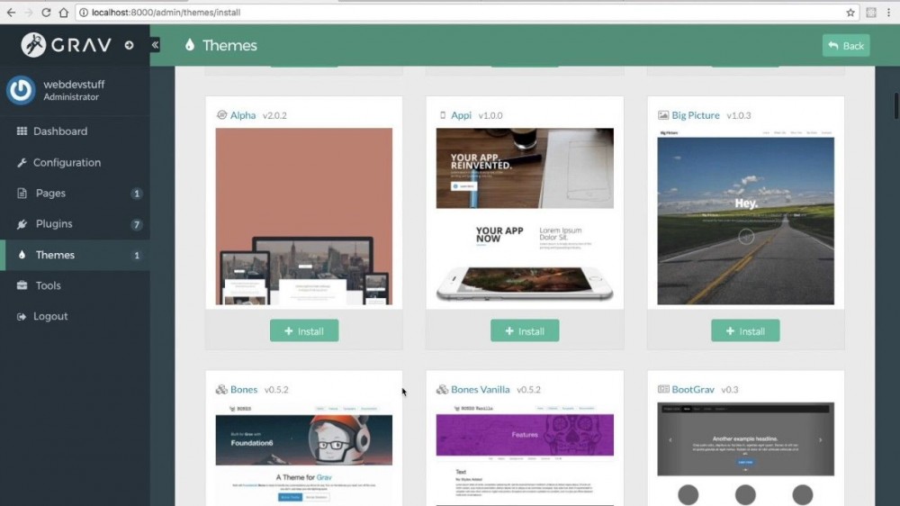Install the Appi theme
900x506 pixels.
pos(525,331)
